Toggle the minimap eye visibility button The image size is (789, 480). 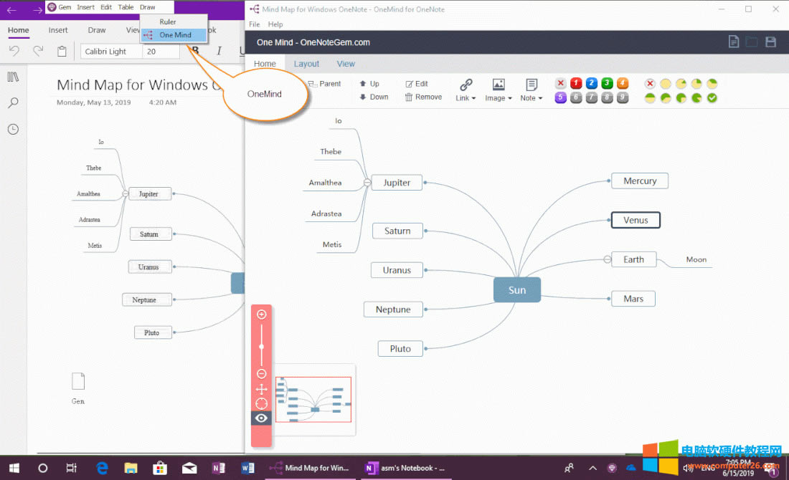click(261, 418)
